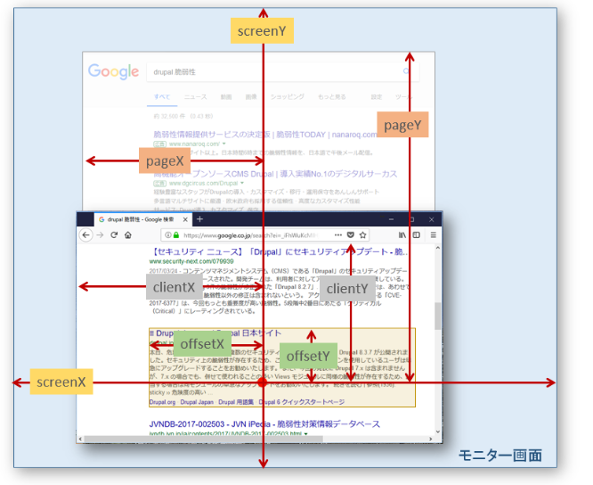
Task: Click the horizontal scroll-left arrow
Action: (80, 439)
